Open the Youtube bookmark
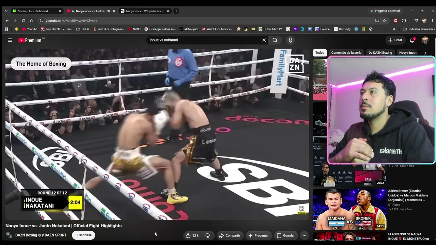Viewport: 436px width, 245px height. pyautogui.click(x=30, y=29)
